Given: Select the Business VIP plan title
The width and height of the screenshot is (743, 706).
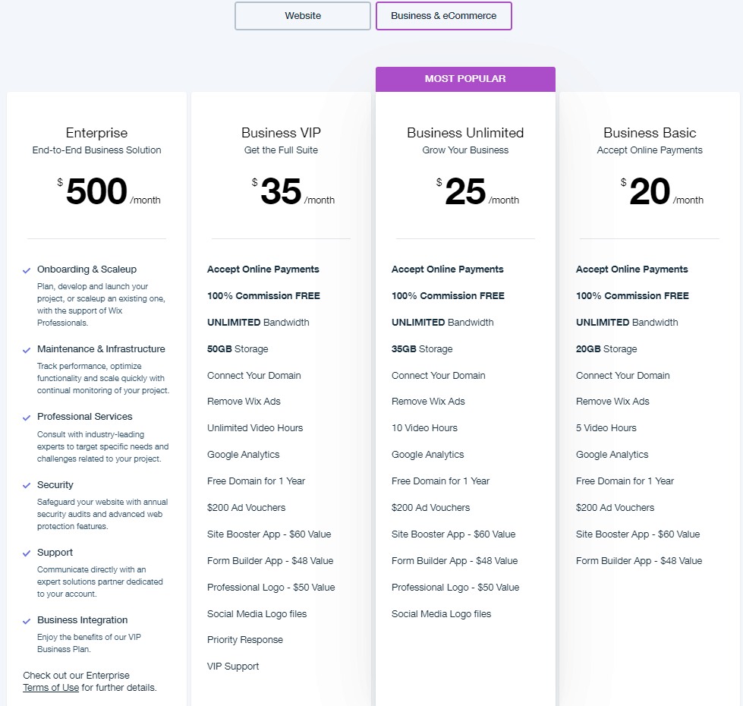Looking at the screenshot, I should pyautogui.click(x=281, y=133).
